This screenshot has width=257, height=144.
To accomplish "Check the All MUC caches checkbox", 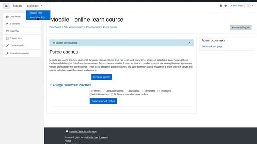I will coord(90,94).
